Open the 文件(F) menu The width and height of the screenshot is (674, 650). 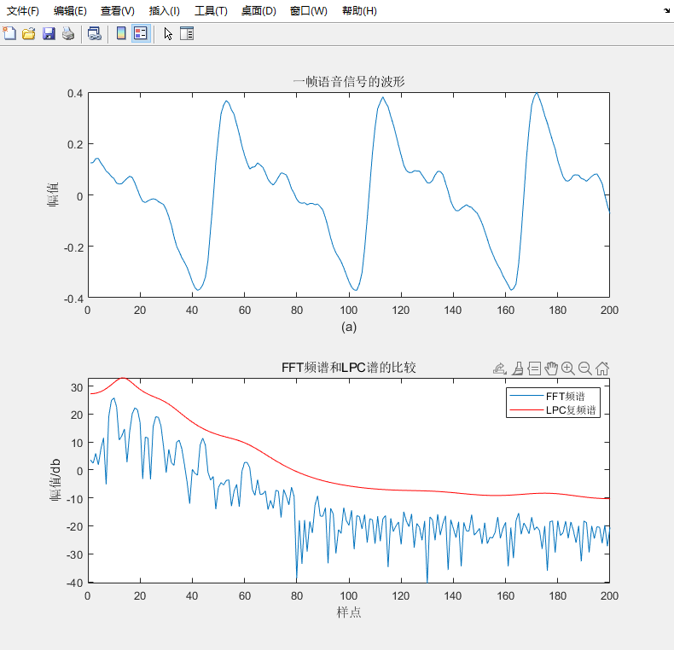tap(23, 11)
